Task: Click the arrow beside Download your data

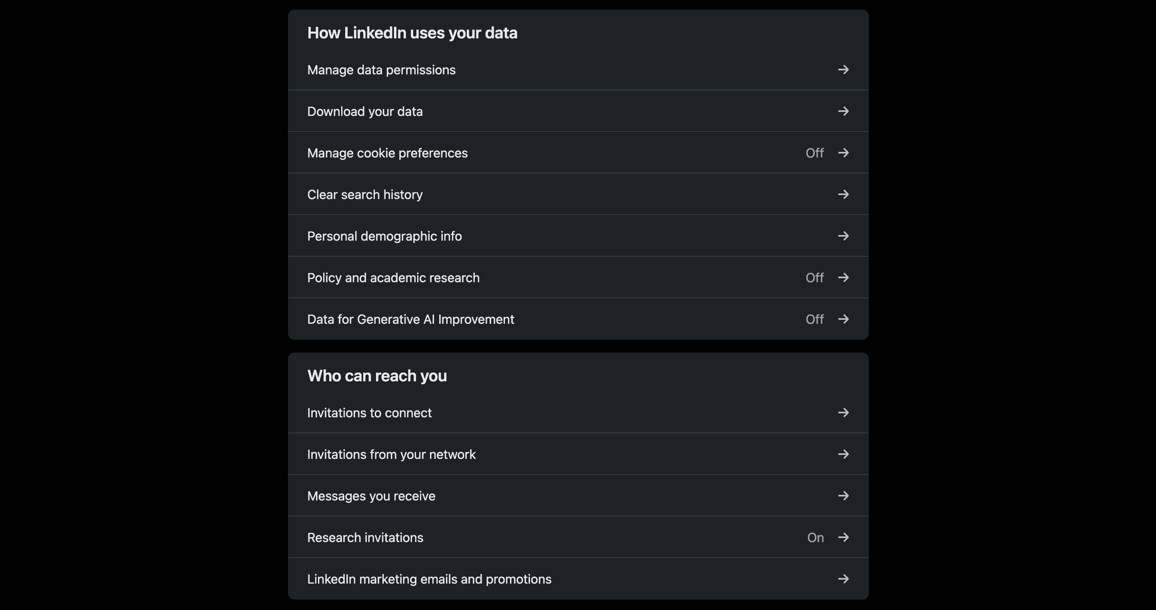Action: [x=843, y=111]
